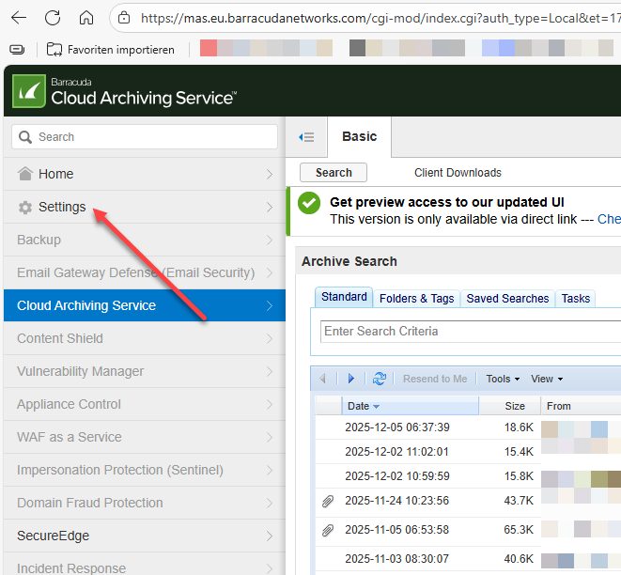The height and width of the screenshot is (575, 621).
Task: Expand the Content Shield chevron
Action: coord(270,338)
